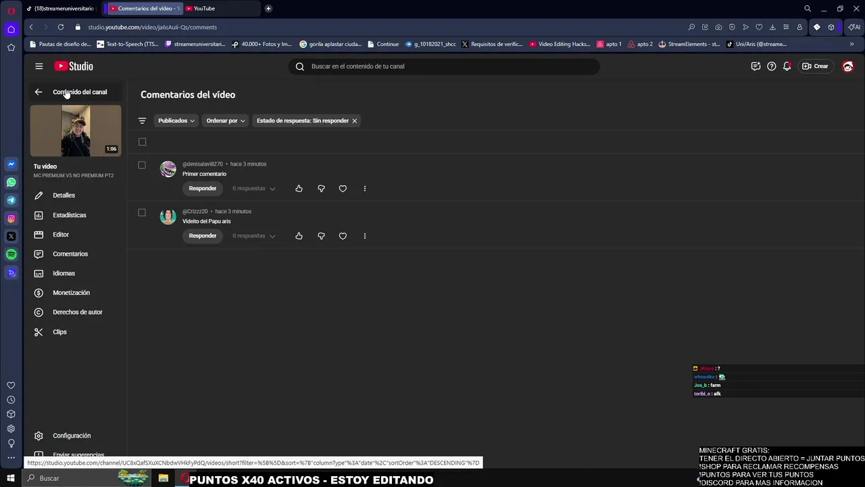Open the YouTube Studio hamburger menu

(39, 66)
